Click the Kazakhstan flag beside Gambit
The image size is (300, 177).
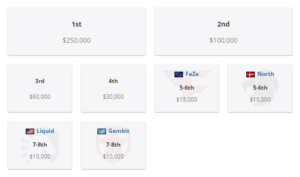pyautogui.click(x=102, y=131)
